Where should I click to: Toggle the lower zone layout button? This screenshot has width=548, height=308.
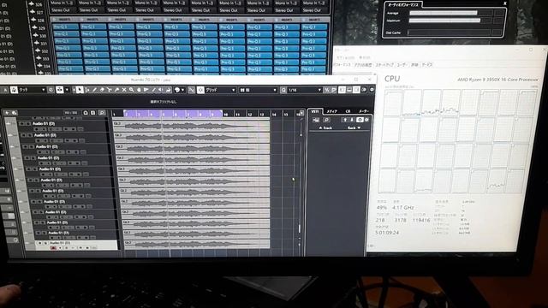click(349, 90)
